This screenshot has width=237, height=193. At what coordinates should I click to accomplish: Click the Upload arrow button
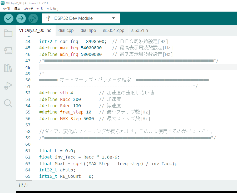tap(21, 18)
